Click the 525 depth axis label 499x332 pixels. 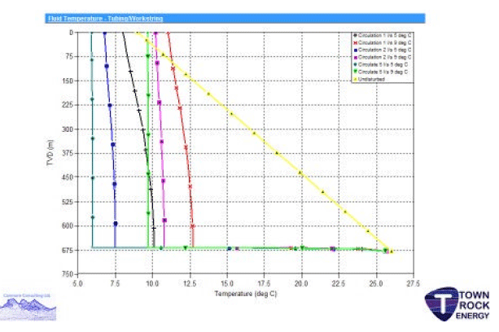coord(68,202)
